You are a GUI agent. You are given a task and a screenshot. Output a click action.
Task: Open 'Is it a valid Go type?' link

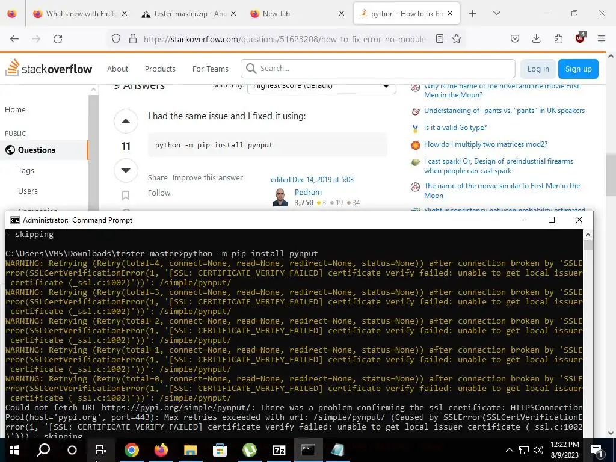455,128
